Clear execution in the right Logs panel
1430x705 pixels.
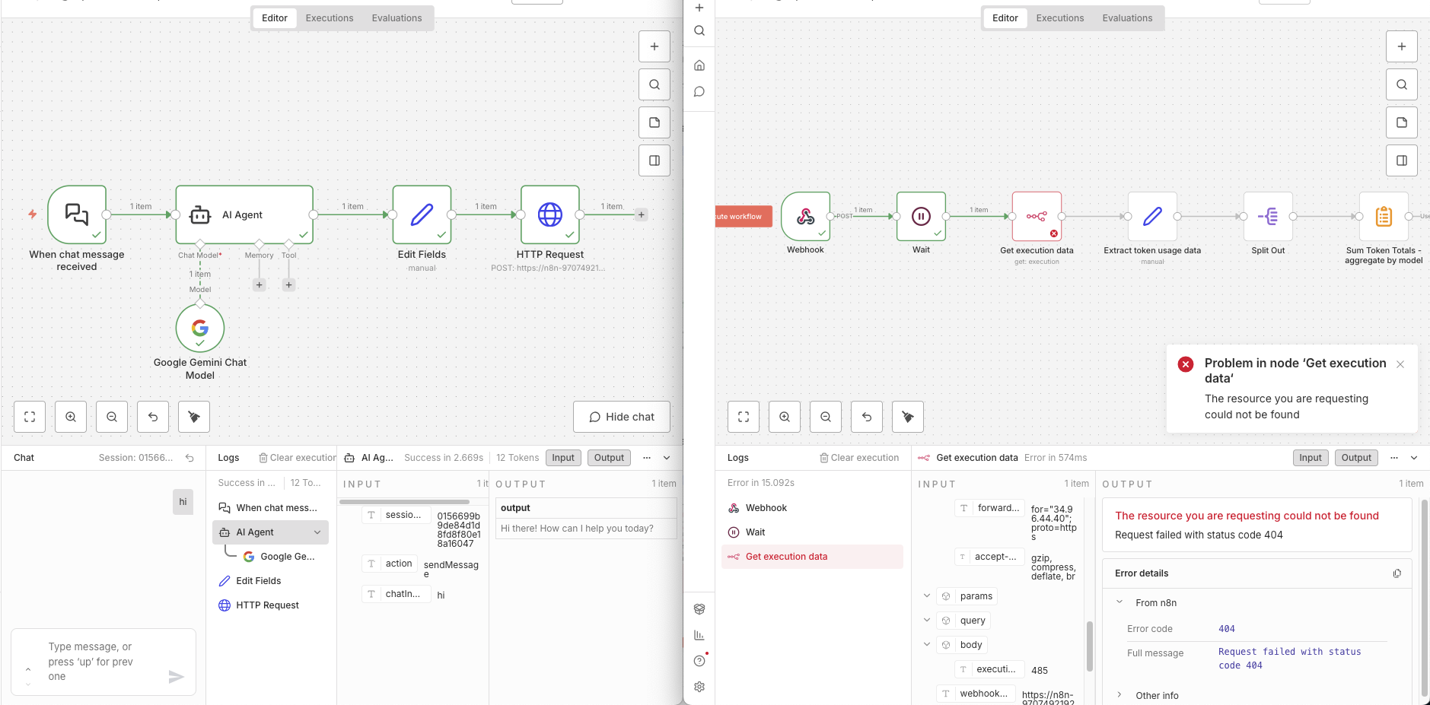[x=859, y=458]
